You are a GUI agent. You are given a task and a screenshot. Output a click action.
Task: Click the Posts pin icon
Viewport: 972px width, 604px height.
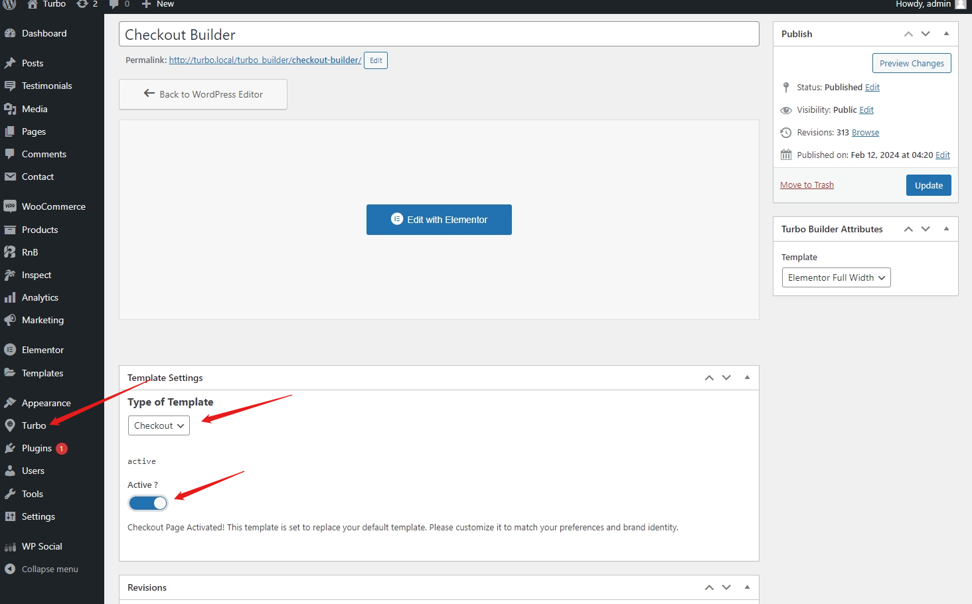10,63
